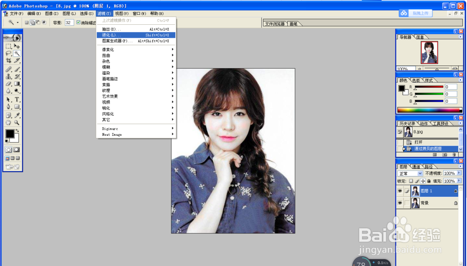Select the Slice tool

17,60
